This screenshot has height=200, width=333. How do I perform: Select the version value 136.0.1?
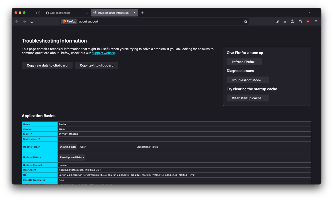(x=62, y=129)
